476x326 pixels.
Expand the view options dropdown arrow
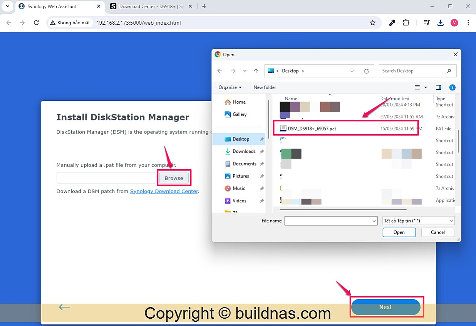pyautogui.click(x=426, y=87)
